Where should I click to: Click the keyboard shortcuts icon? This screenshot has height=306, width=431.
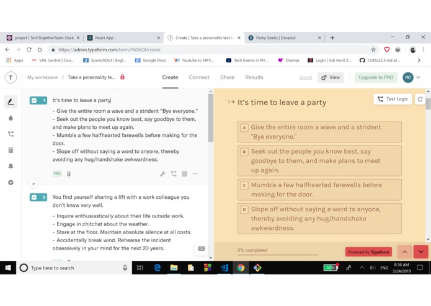tap(201, 248)
